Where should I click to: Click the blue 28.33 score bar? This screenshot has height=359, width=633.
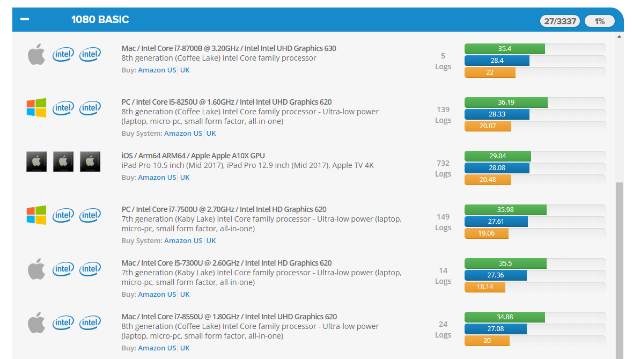point(497,114)
